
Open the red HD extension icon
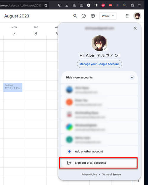point(110,5)
